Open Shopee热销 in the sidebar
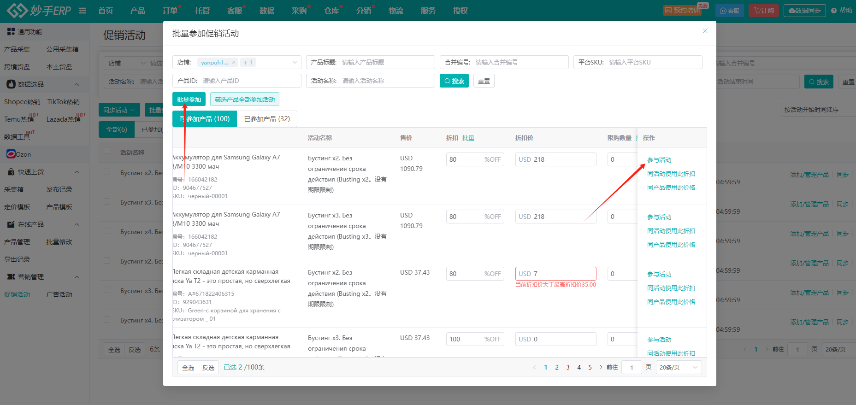 click(22, 102)
